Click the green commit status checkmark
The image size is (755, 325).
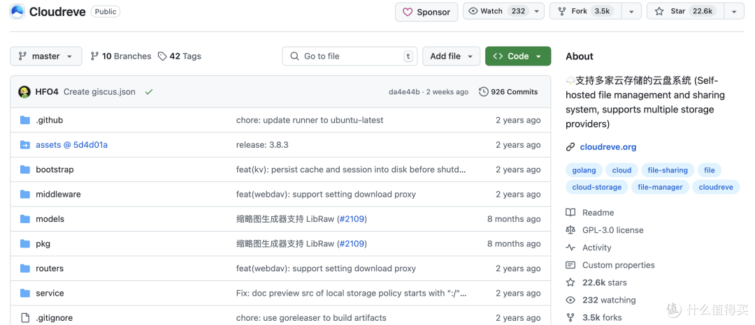149,91
